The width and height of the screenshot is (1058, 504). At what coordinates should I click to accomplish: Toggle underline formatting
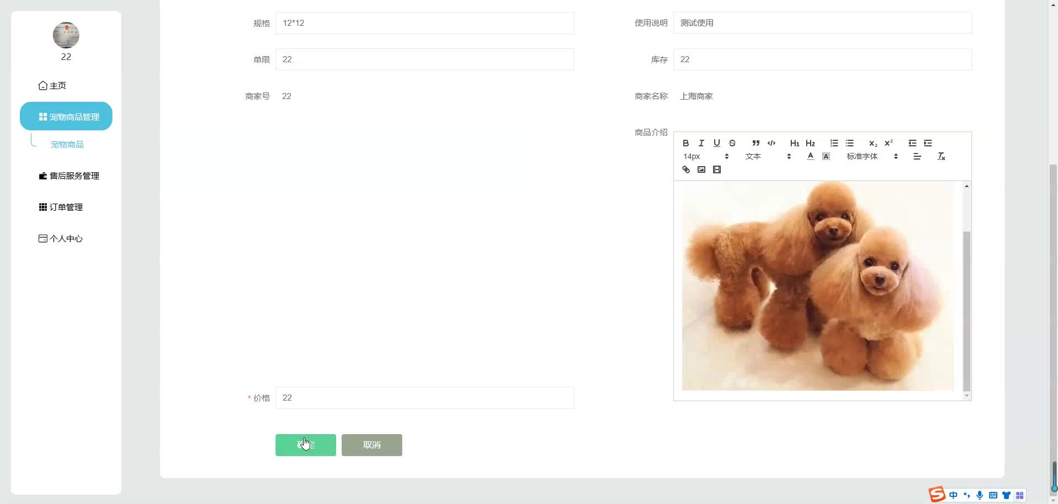click(716, 144)
